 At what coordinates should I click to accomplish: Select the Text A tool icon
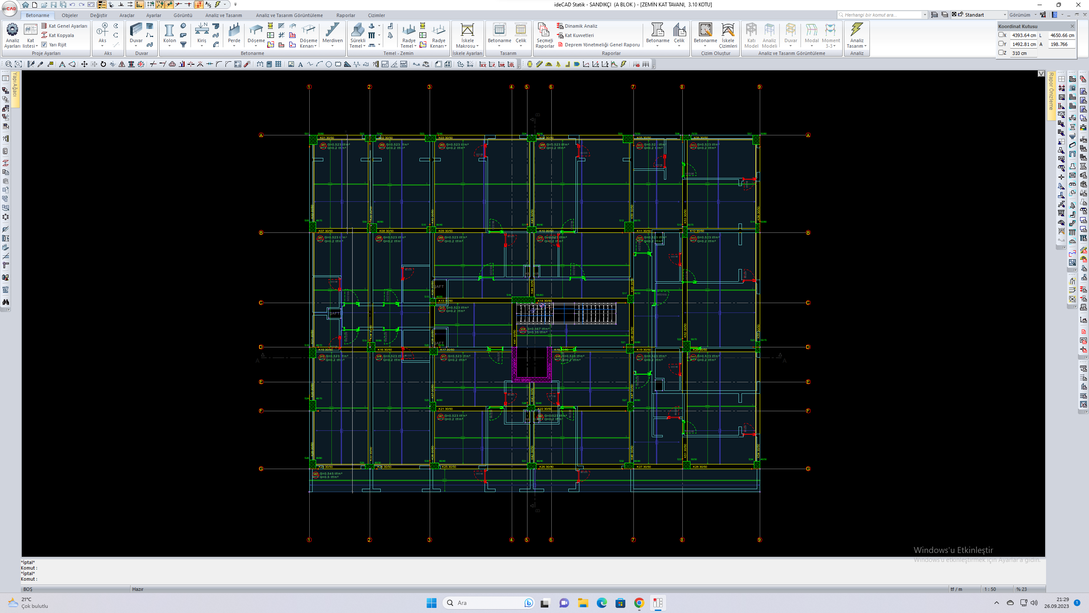(x=300, y=64)
